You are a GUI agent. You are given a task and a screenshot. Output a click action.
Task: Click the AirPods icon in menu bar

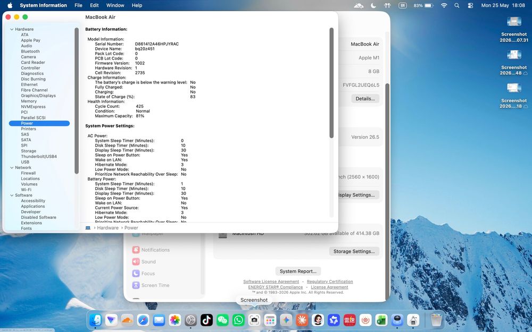387,5
